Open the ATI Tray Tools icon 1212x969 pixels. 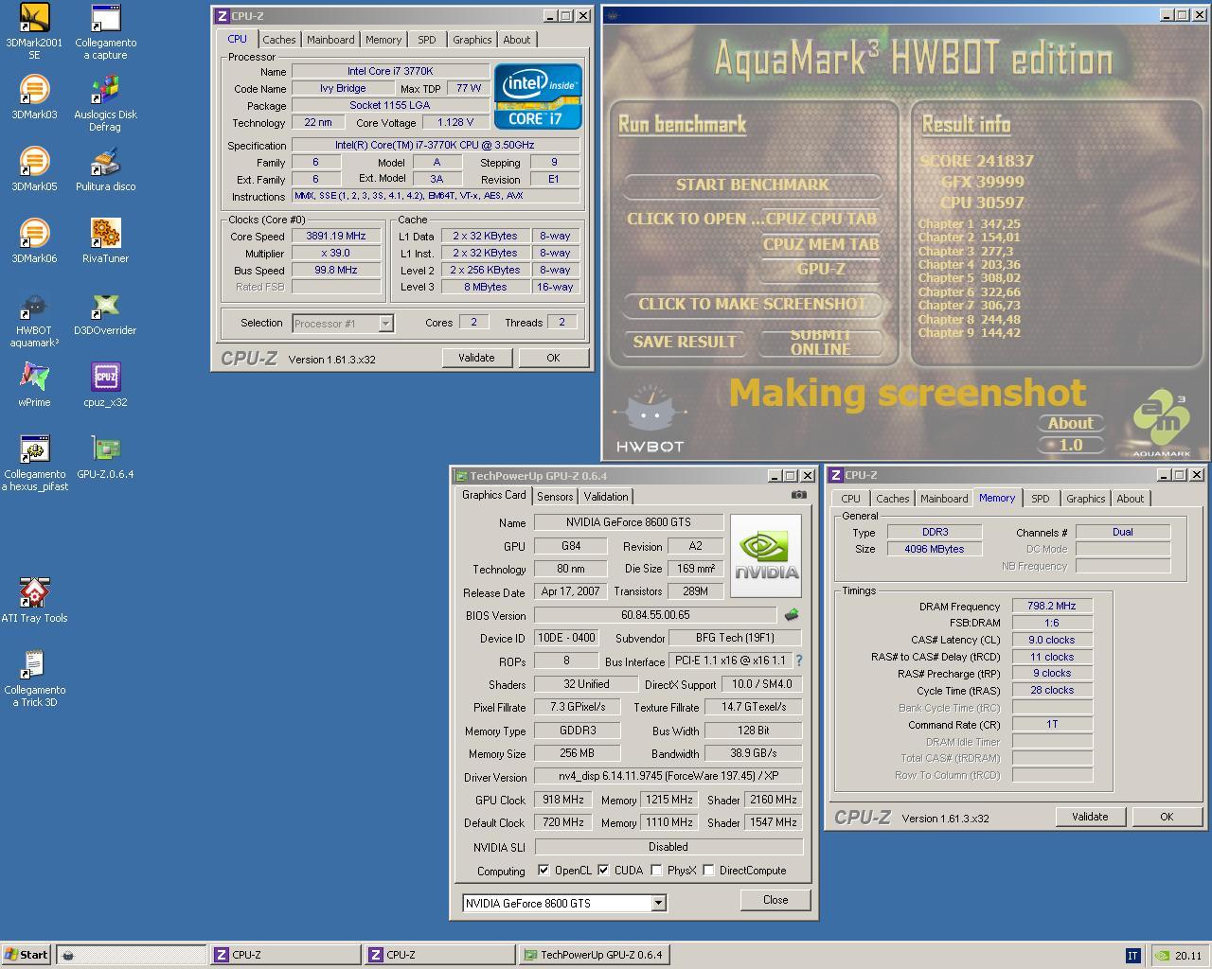click(x=34, y=601)
